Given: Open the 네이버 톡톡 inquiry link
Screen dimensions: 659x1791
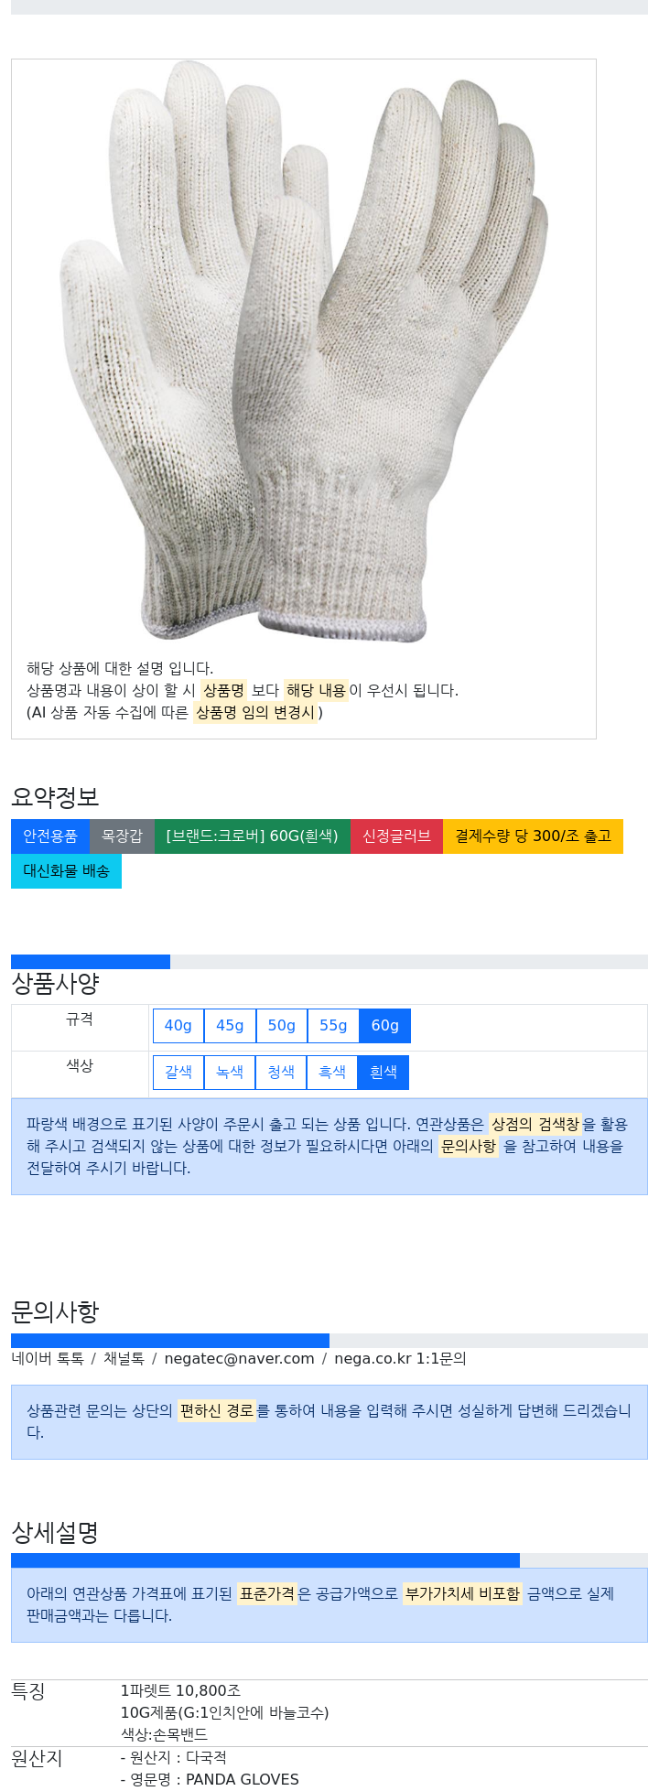Looking at the screenshot, I should [x=48, y=1359].
